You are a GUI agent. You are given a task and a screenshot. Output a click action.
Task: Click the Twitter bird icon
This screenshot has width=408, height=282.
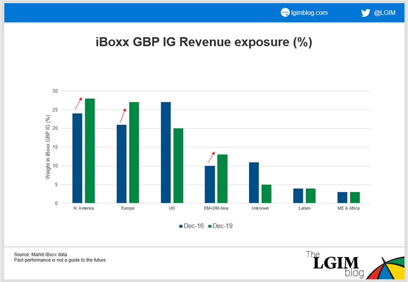click(x=365, y=13)
